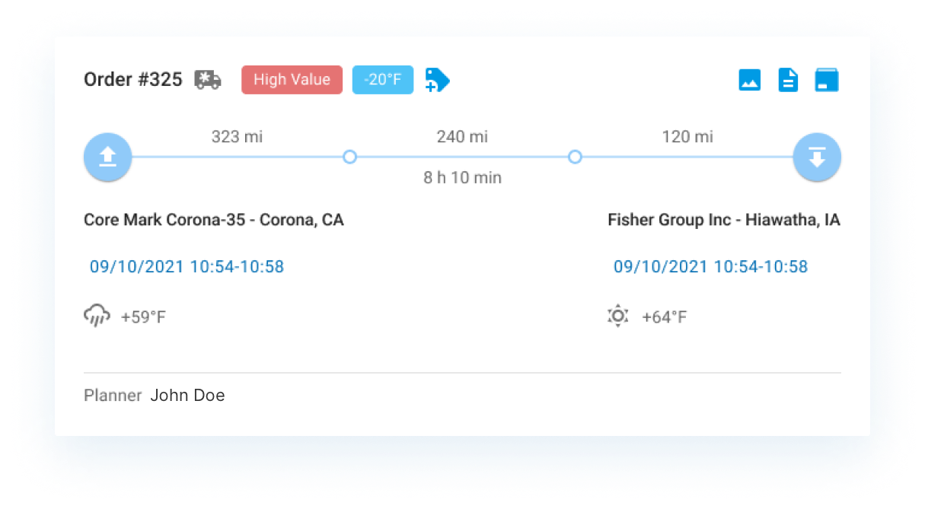Toggle the -20°F temperature tag
Image resolution: width=925 pixels, height=509 pixels.
click(382, 79)
